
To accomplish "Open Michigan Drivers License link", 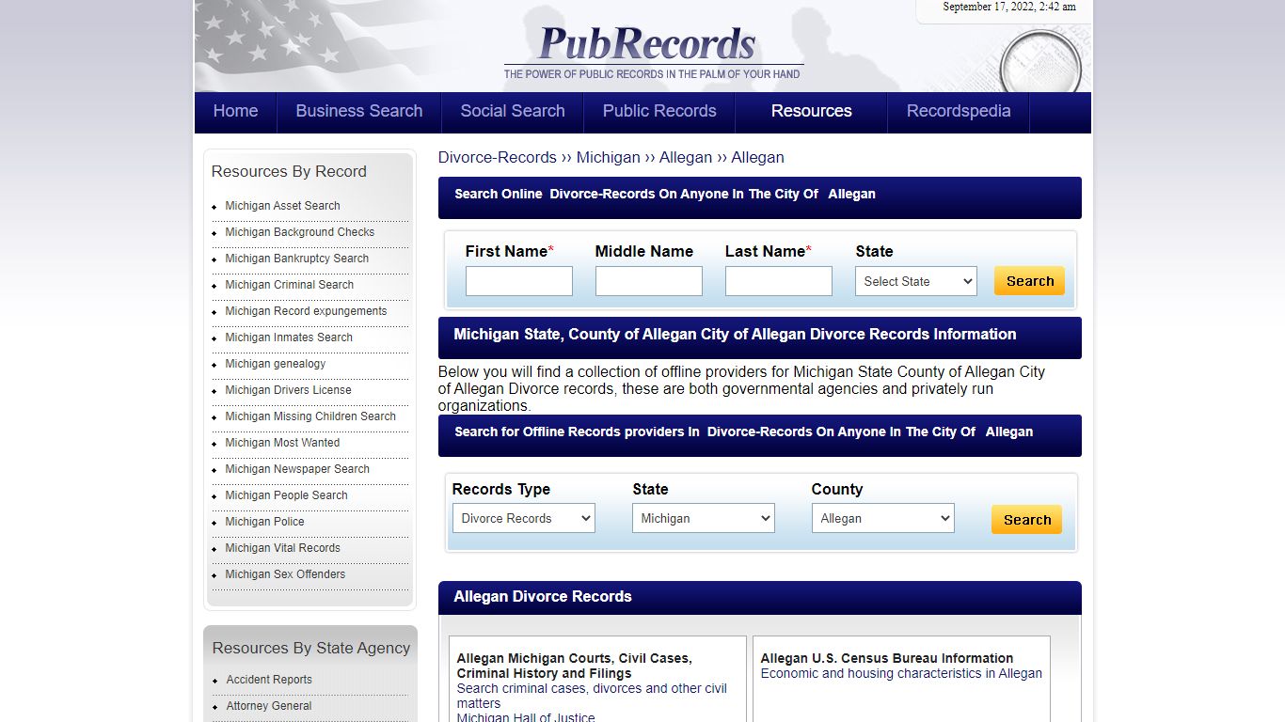I will (288, 390).
